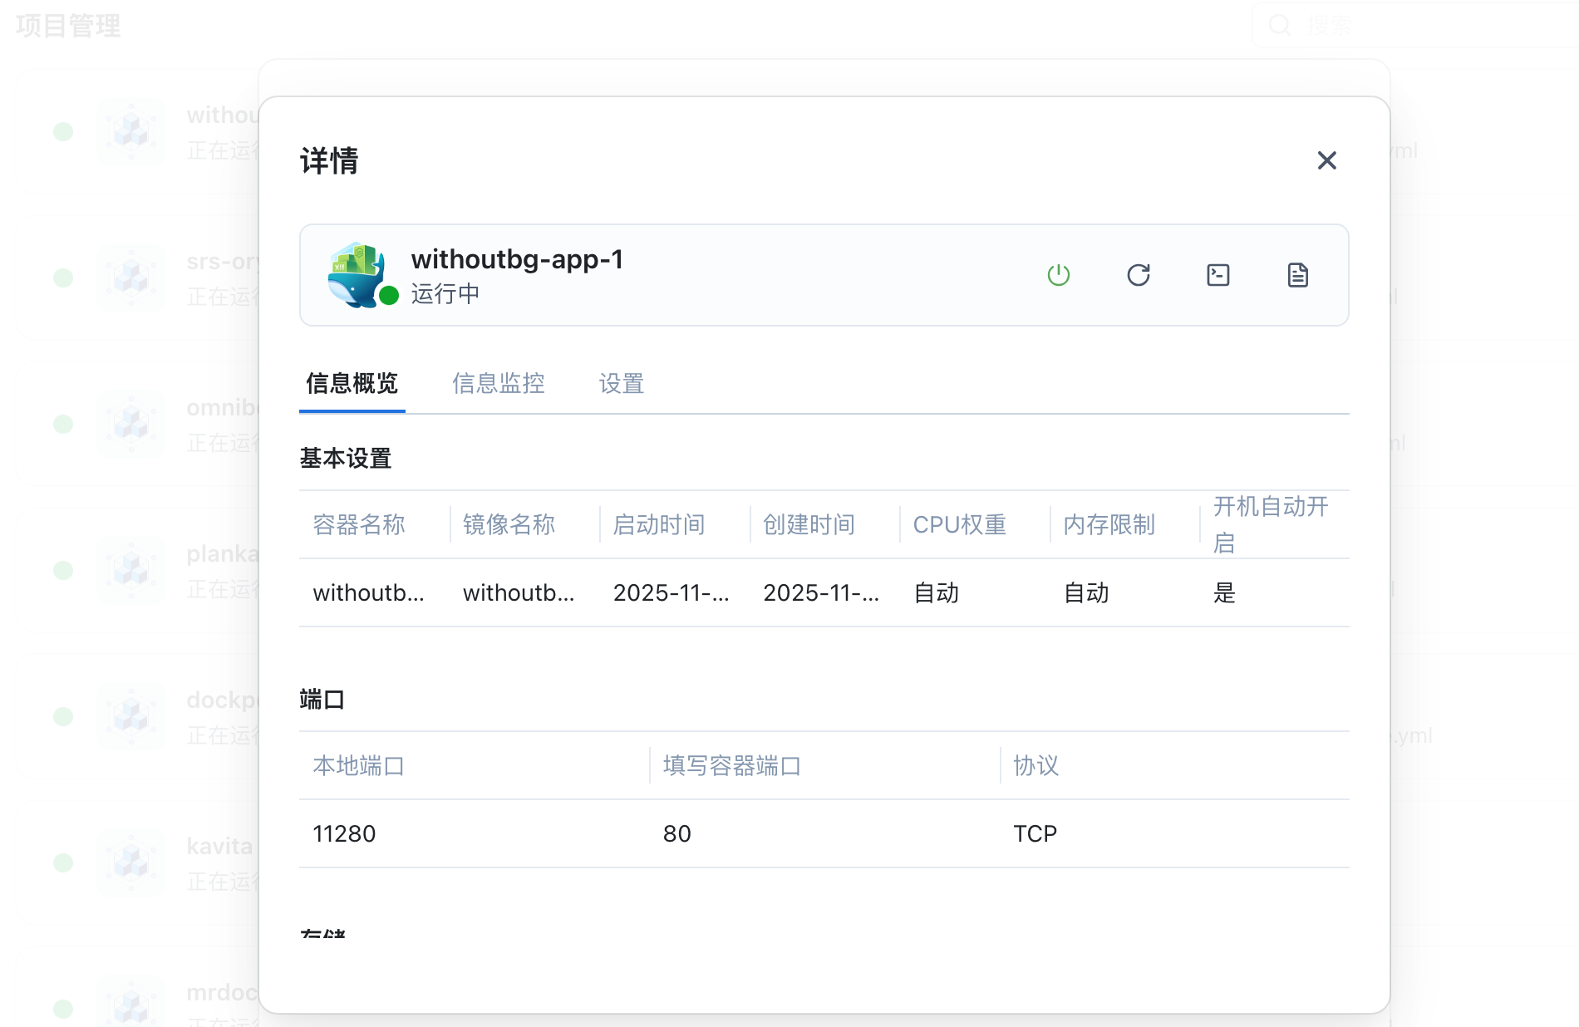Click the search field at top right
The height and width of the screenshot is (1027, 1579).
(1413, 25)
